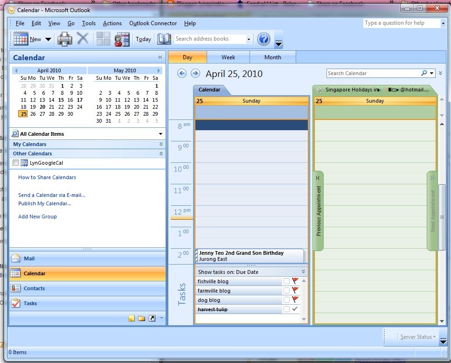The image size is (451, 363).
Task: Click Publish My Calendar link
Action: tap(45, 203)
